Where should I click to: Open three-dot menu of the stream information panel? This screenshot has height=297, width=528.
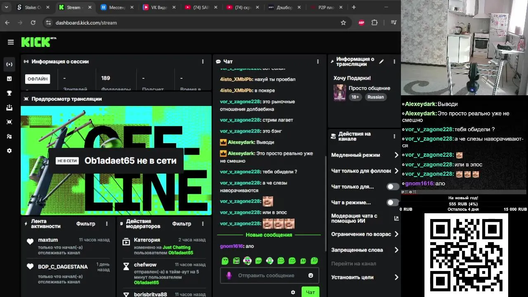tap(394, 61)
